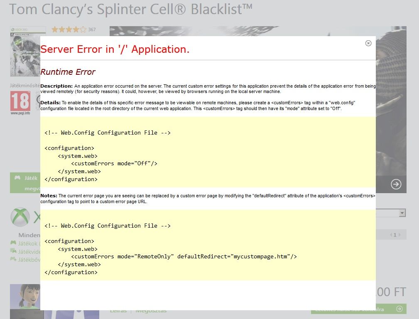Open the dropdown arrow beside the dialog
Image resolution: width=419 pixels, height=319 pixels.
click(402, 213)
